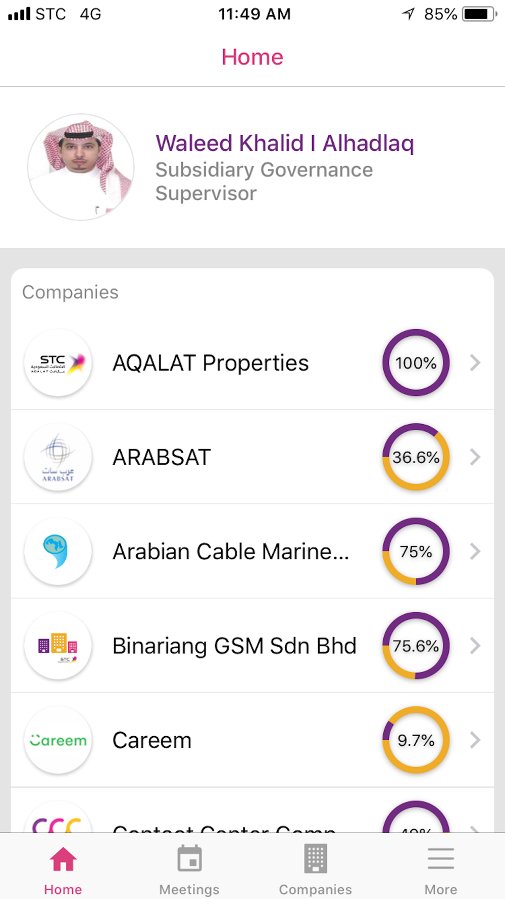Tap the Binariang GSM building logo
Viewport: 505px width, 899px height.
pyautogui.click(x=58, y=646)
